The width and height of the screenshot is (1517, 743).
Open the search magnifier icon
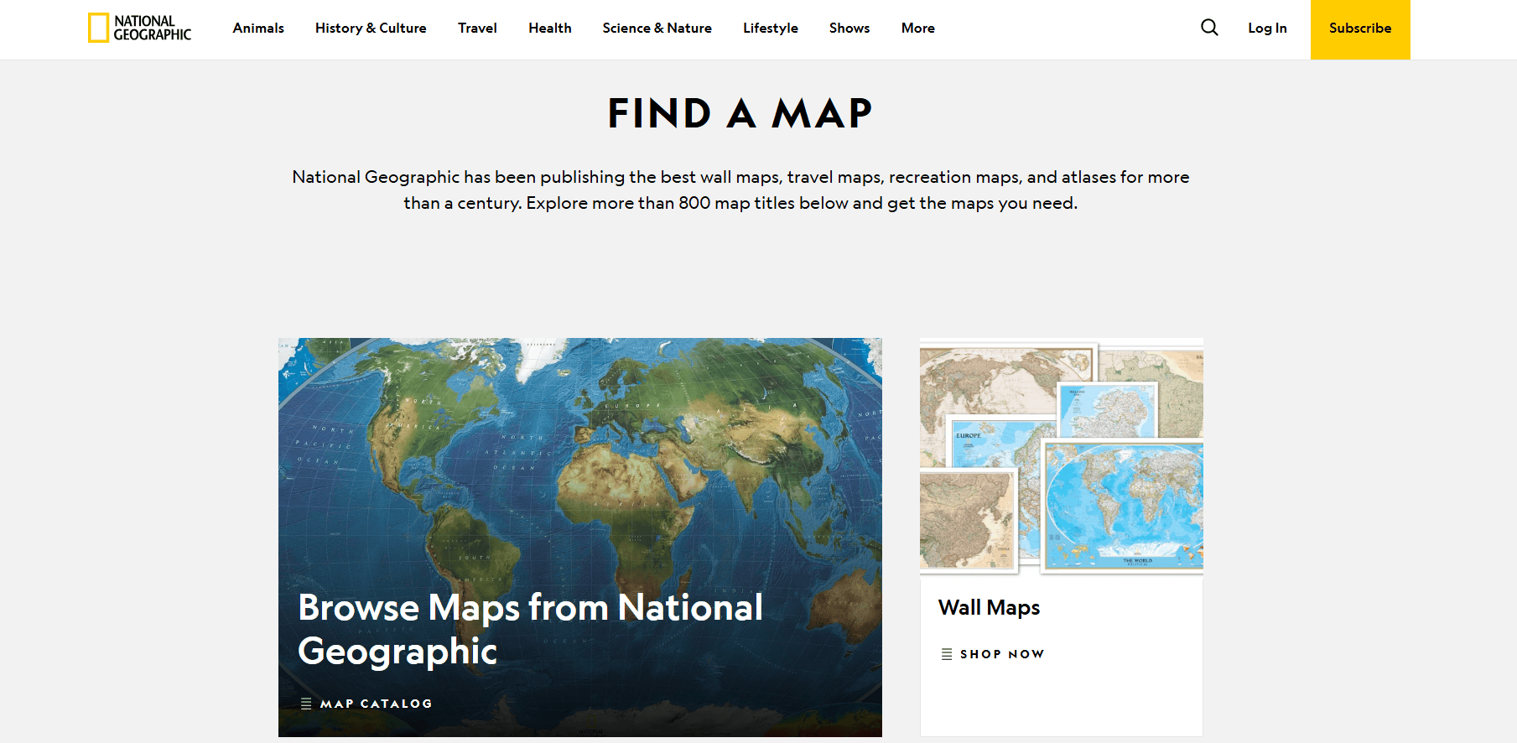[x=1209, y=28]
